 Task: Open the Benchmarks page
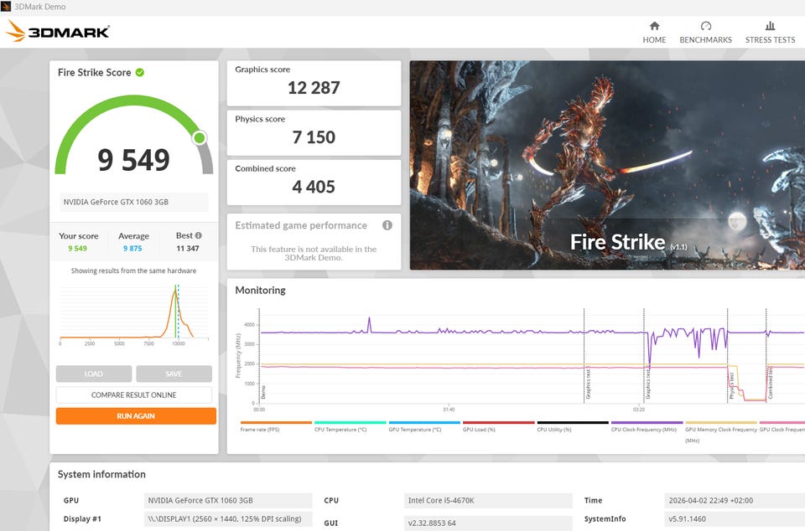click(705, 33)
